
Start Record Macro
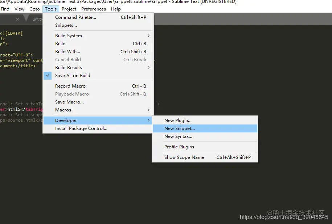98,86
